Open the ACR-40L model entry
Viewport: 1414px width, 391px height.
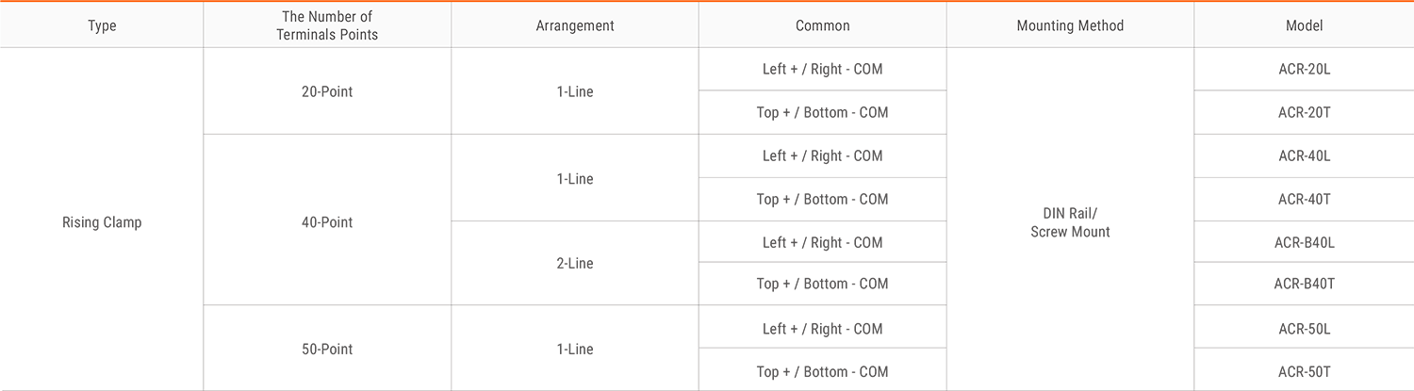1304,155
